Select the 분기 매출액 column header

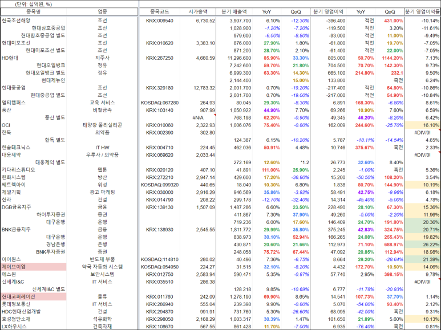tap(234, 11)
